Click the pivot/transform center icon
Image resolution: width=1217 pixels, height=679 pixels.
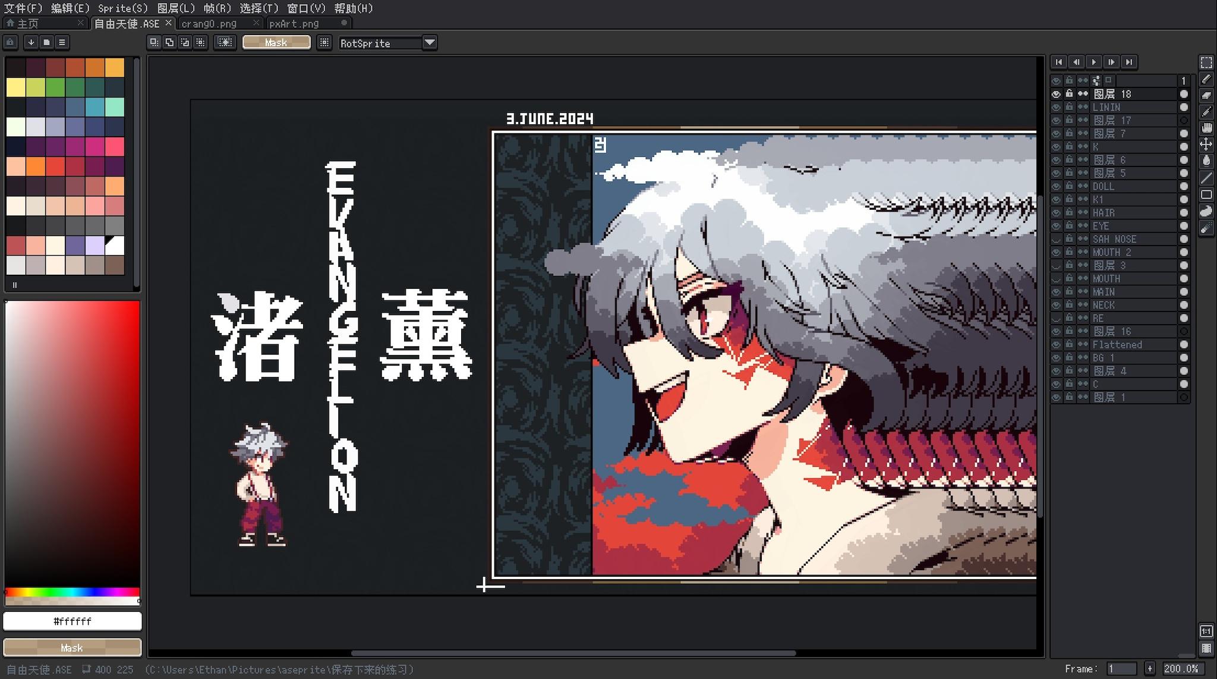click(x=225, y=42)
